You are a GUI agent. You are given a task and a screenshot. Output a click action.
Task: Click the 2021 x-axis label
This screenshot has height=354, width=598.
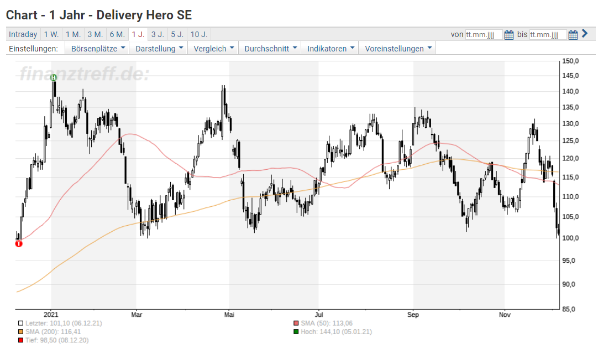51,314
